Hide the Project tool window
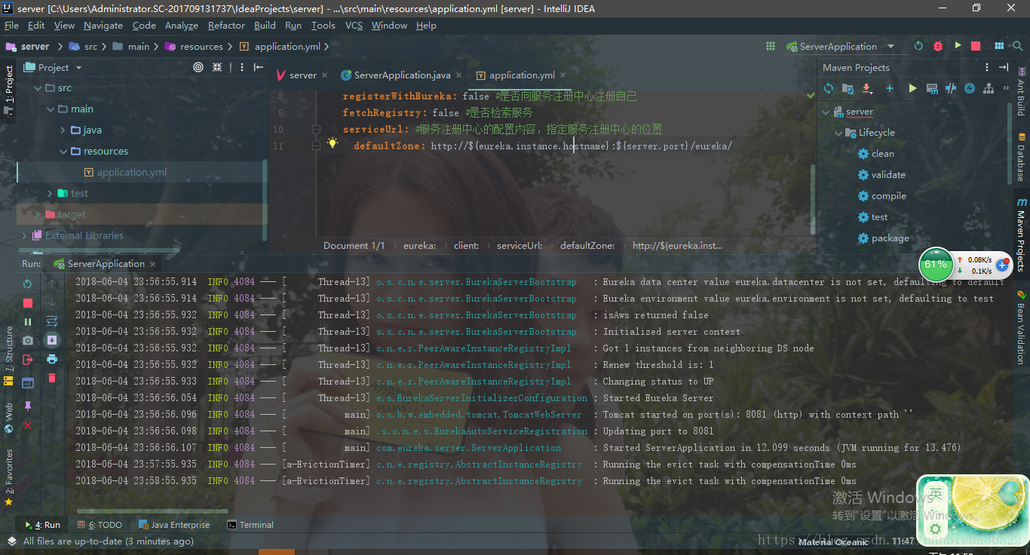 (259, 67)
